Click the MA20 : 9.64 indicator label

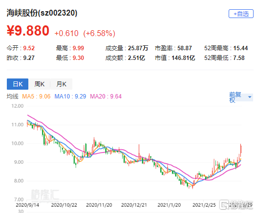pos(106,97)
